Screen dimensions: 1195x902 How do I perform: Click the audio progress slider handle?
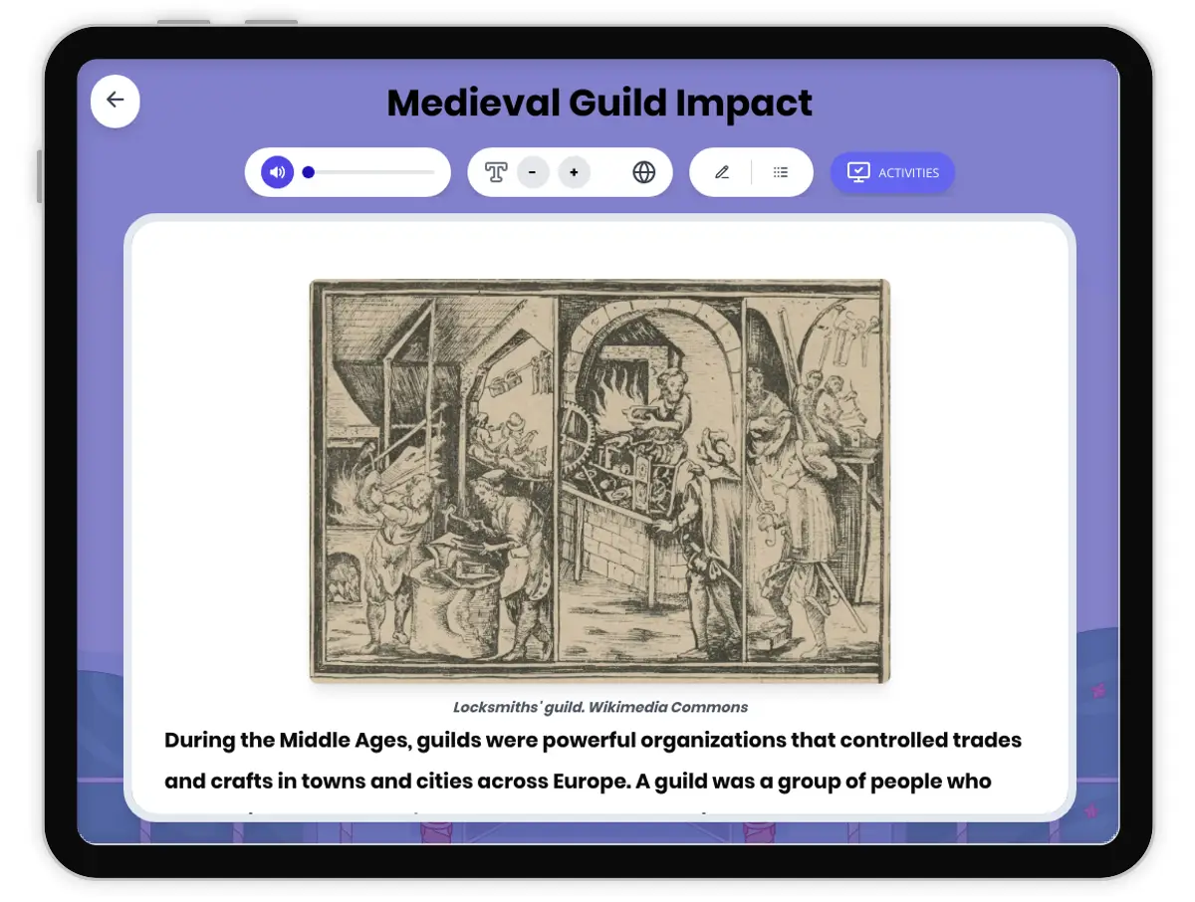(309, 172)
